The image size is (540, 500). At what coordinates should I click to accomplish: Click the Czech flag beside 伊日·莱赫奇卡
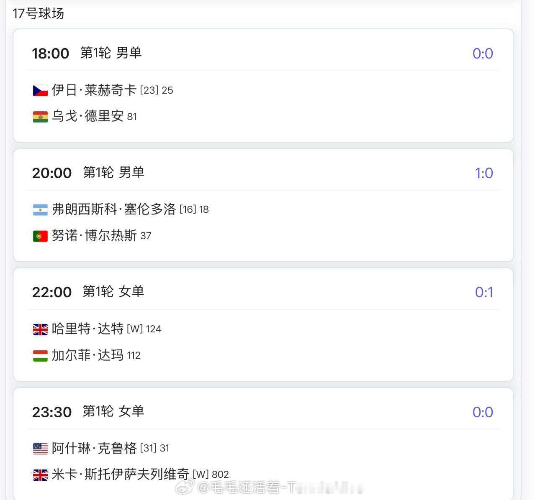pos(40,90)
